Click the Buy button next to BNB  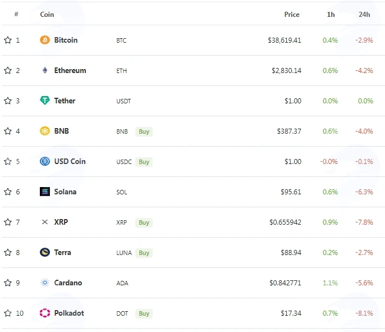[x=144, y=131]
